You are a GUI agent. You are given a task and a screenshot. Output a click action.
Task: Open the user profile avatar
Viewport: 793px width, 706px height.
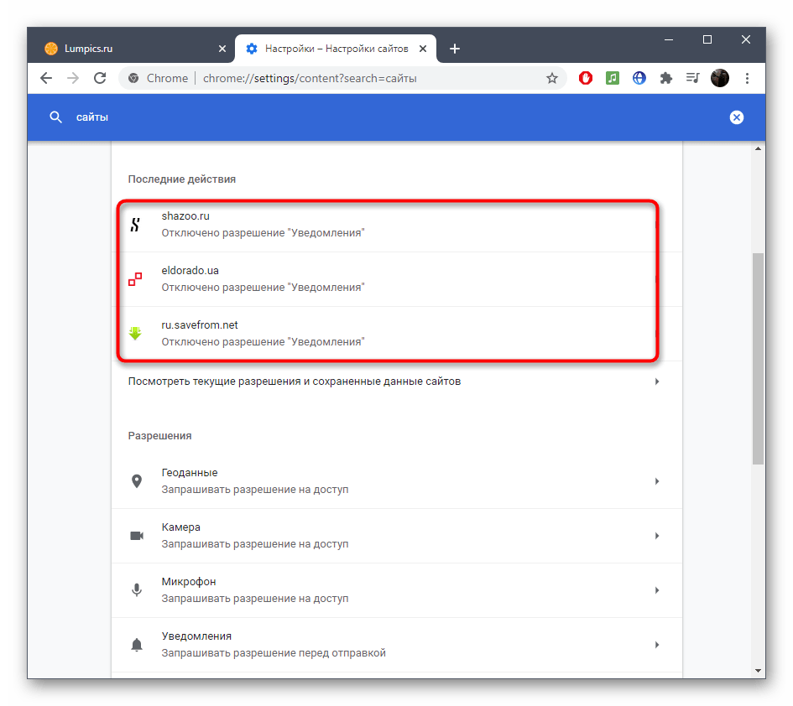pyautogui.click(x=720, y=78)
